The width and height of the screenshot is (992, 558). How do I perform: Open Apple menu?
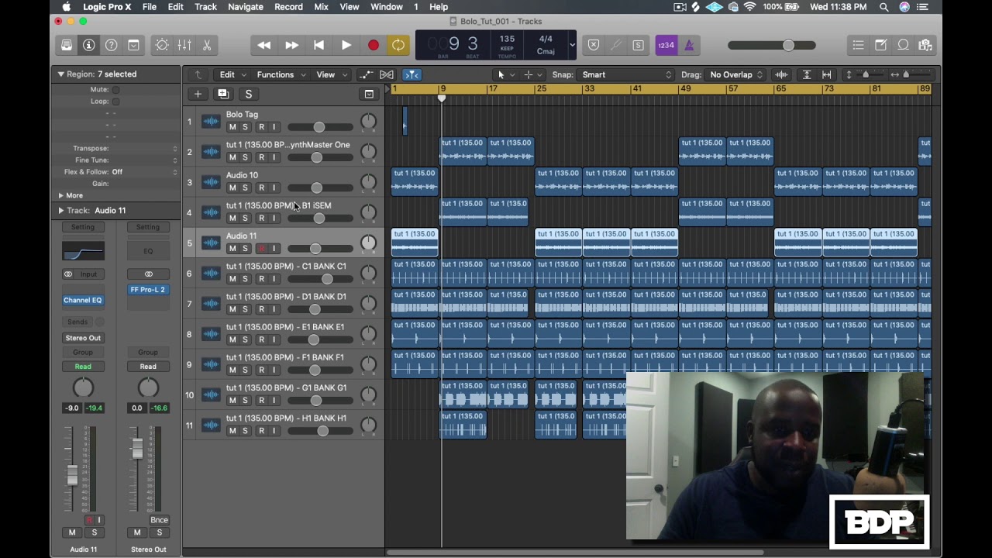coord(67,7)
